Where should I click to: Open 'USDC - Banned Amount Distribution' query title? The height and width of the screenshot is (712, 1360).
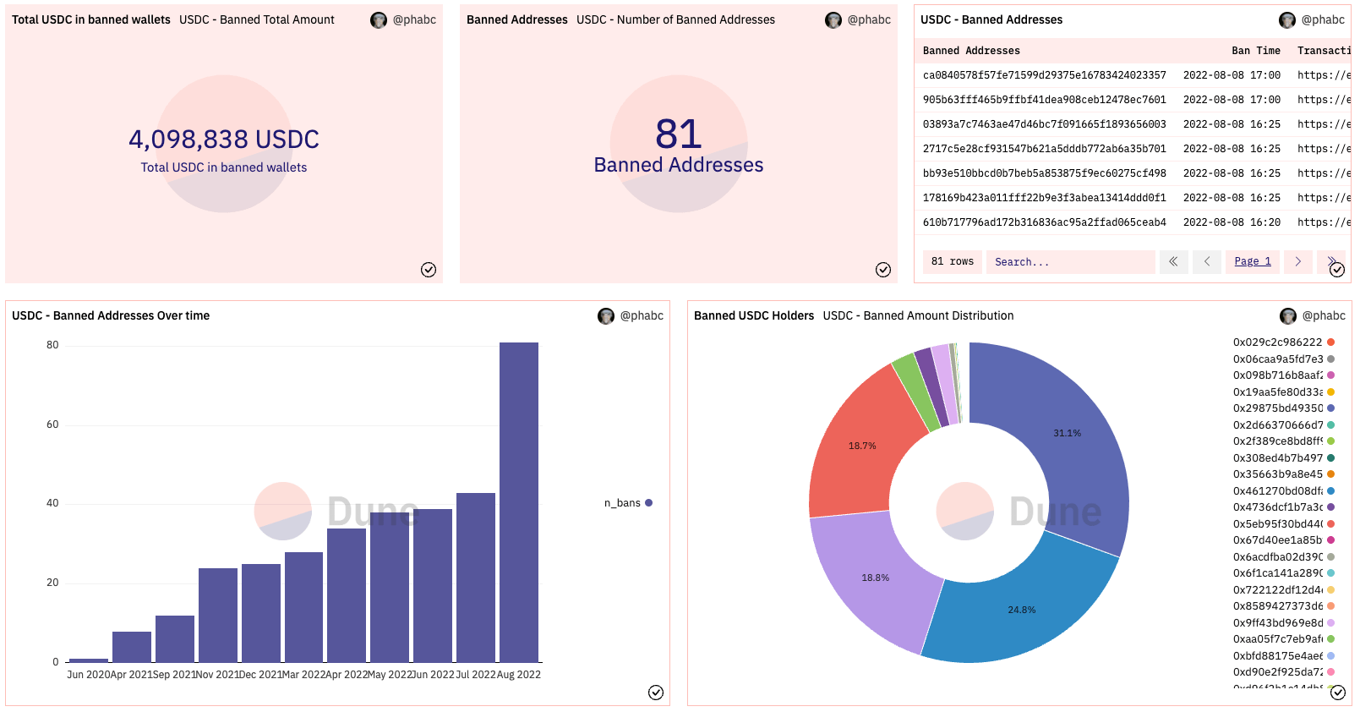[918, 315]
